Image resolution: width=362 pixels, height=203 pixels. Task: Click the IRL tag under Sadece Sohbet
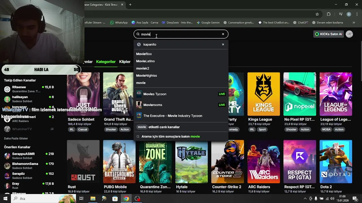click(72, 129)
